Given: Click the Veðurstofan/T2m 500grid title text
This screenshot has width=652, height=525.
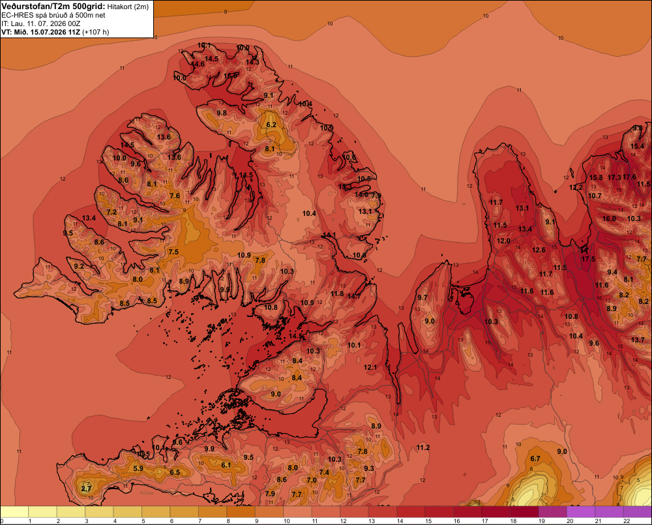Looking at the screenshot, I should (x=53, y=7).
